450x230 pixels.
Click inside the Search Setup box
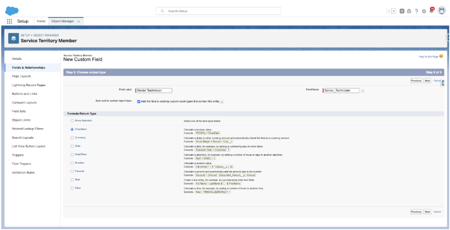click(x=218, y=11)
